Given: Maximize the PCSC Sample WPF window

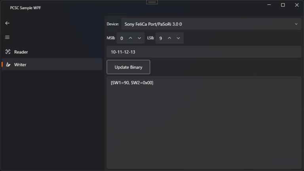Looking at the screenshot, I should (x=283, y=5).
